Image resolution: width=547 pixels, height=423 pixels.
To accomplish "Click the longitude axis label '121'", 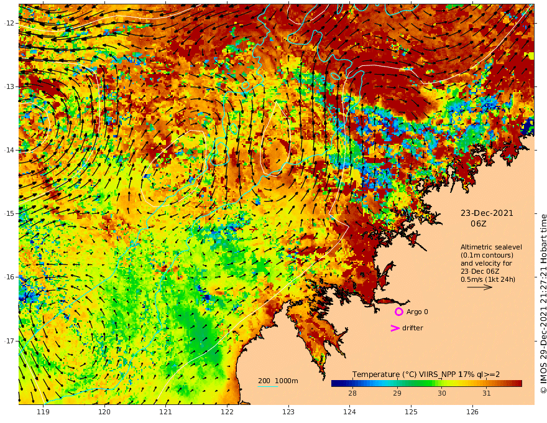I will [166, 412].
